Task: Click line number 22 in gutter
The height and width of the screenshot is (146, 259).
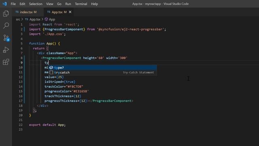Action: tap(21, 125)
